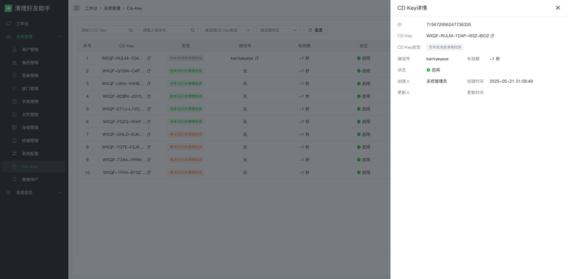
Task: Click the WXQF-T3AA key text in row 9
Action: click(x=124, y=160)
